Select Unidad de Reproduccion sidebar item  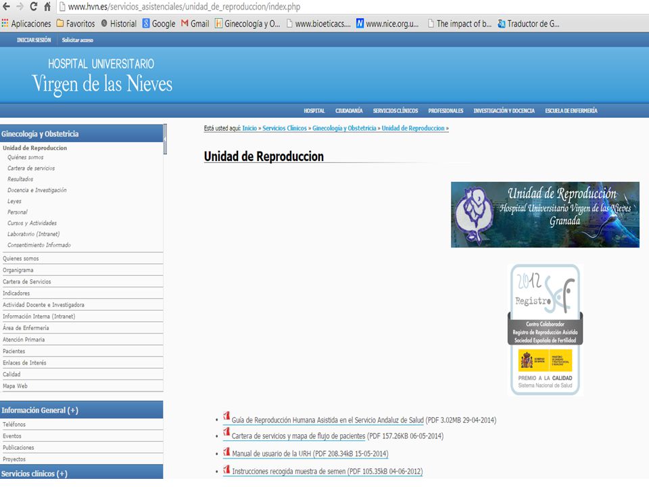(34, 148)
